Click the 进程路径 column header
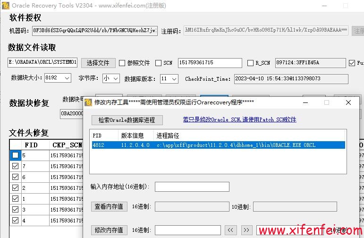The width and height of the screenshot is (364, 238). click(x=249, y=136)
